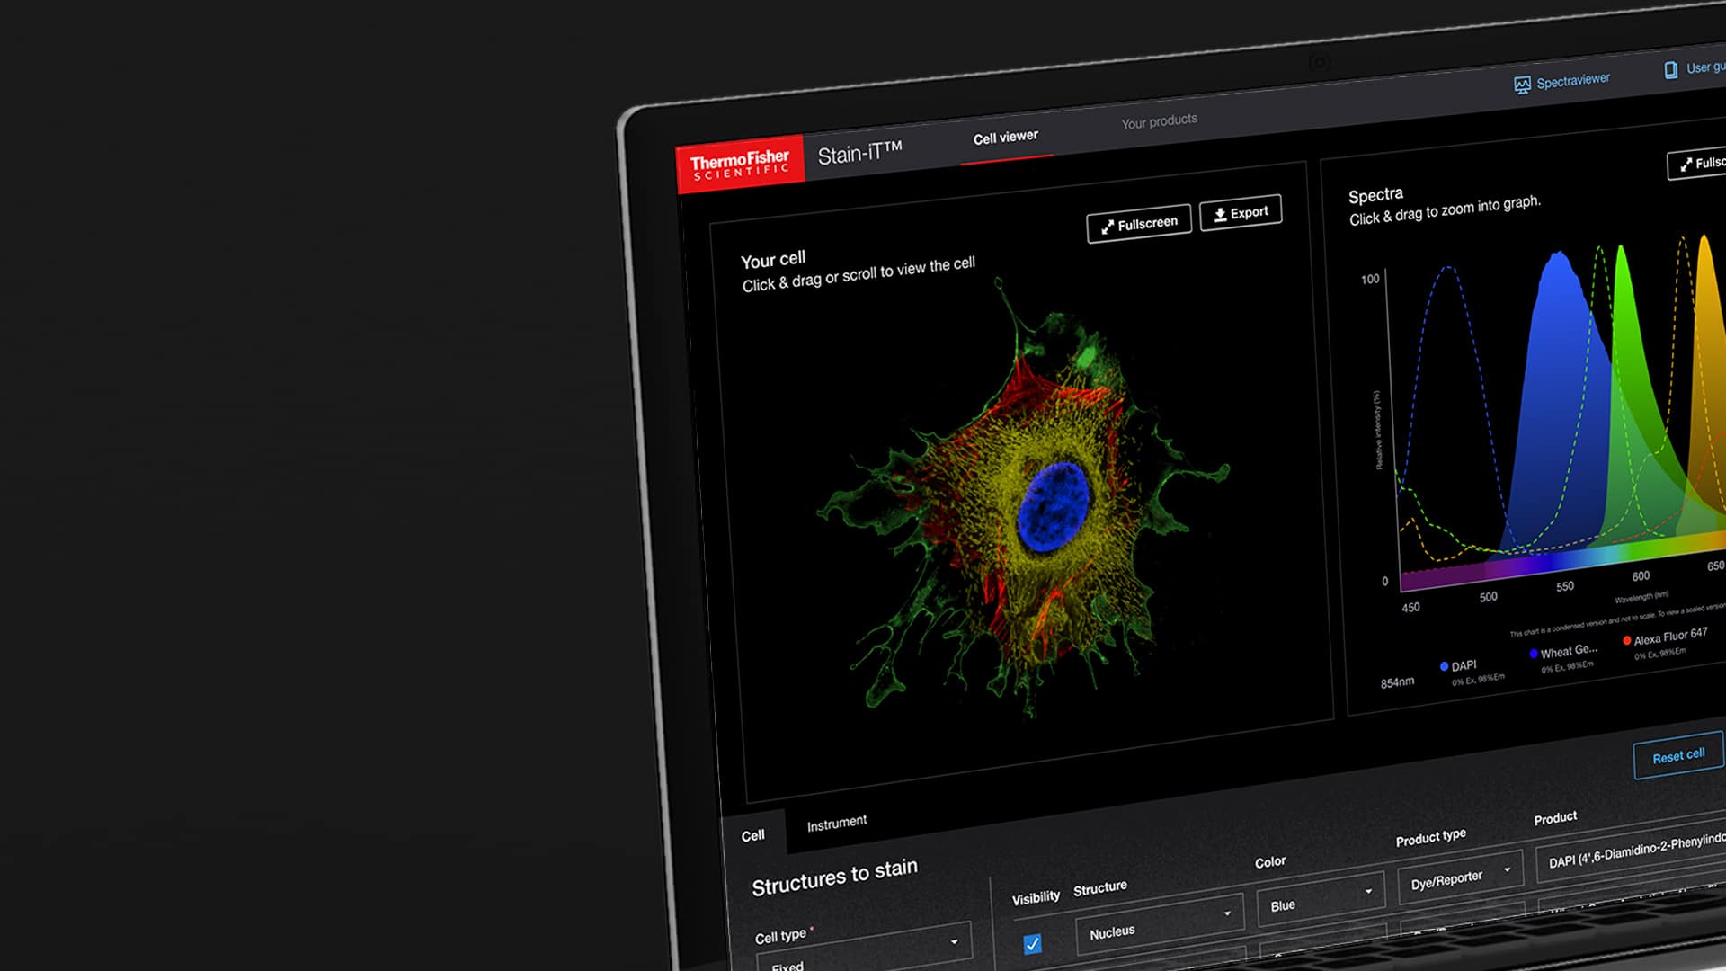Open Spectra panel fullscreen button

1697,164
